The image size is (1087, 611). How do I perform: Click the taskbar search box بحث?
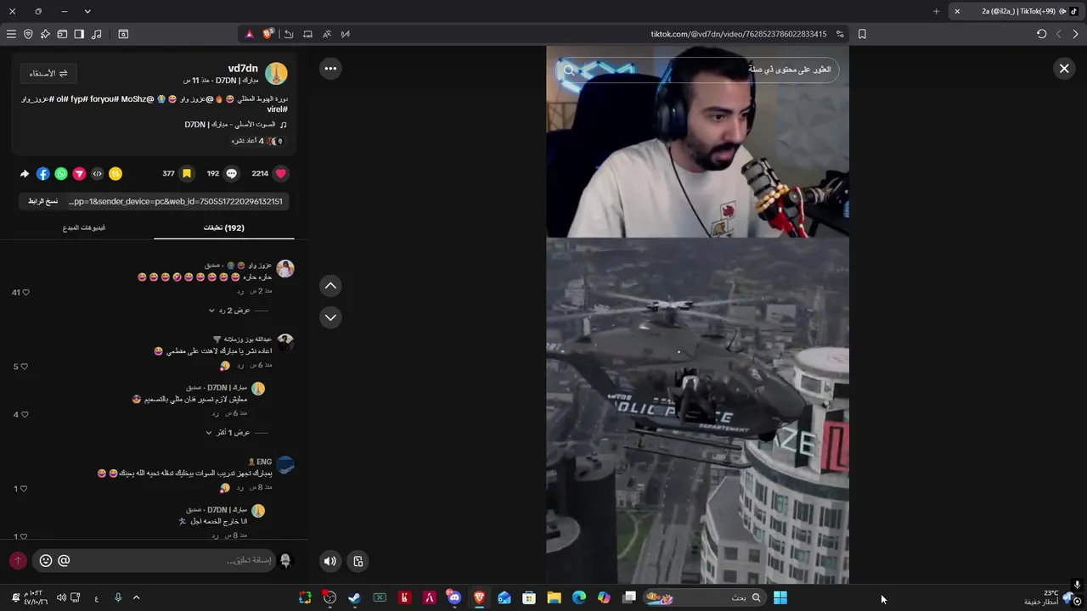(x=705, y=597)
